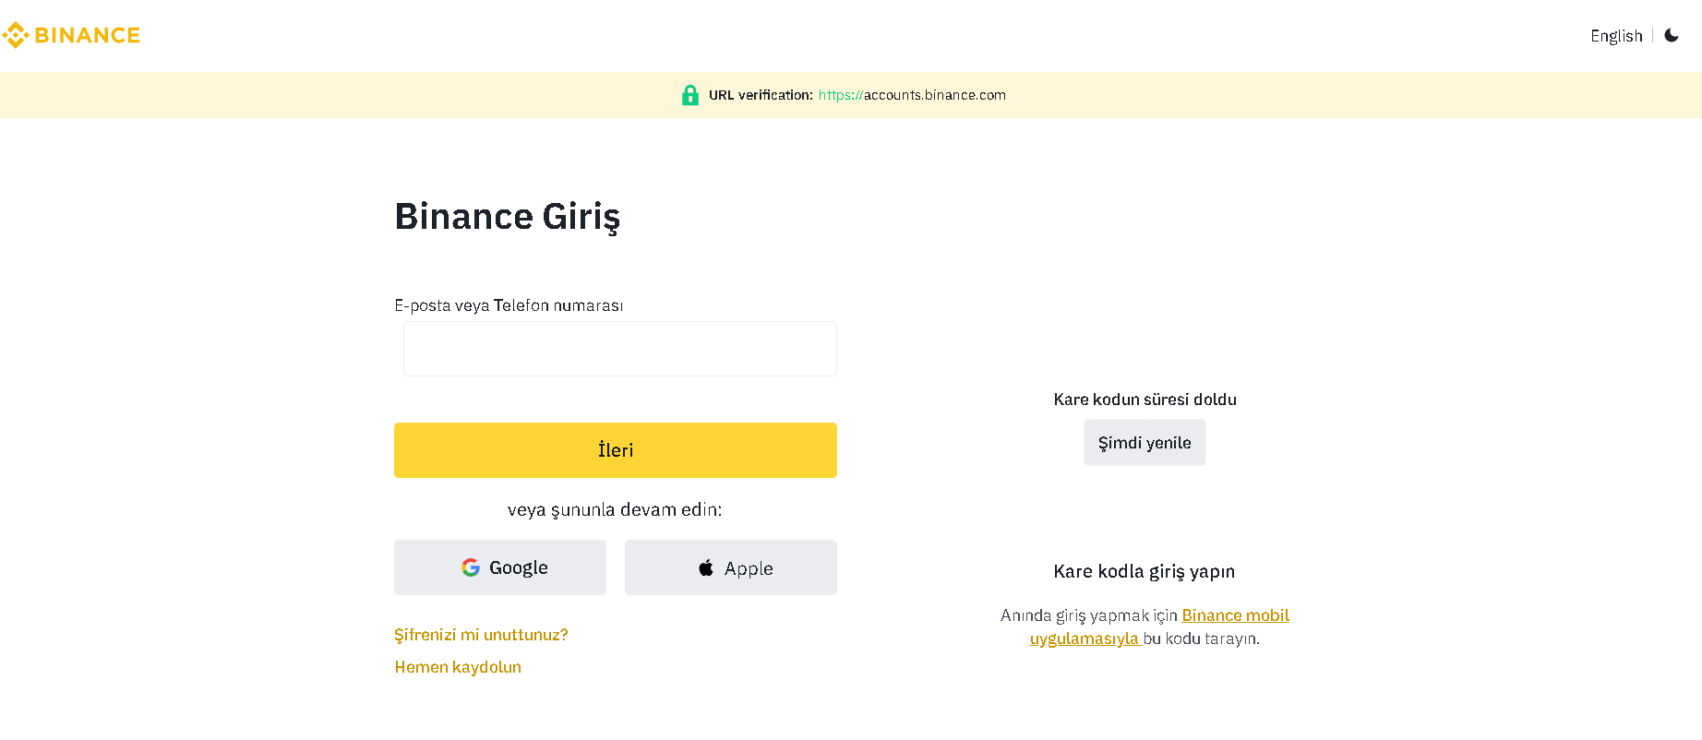The height and width of the screenshot is (740, 1702).
Task: Continue with the Apple button
Action: [x=731, y=567]
